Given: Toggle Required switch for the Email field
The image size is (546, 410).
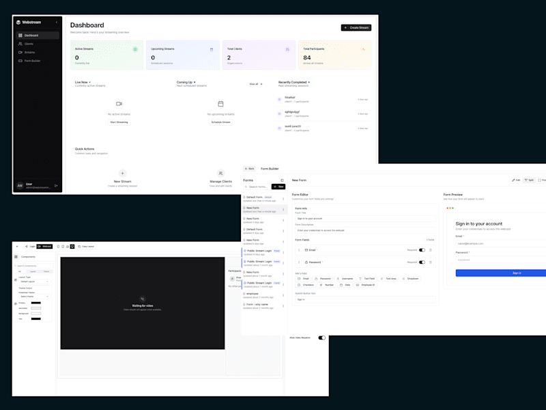Looking at the screenshot, I should pyautogui.click(x=422, y=250).
